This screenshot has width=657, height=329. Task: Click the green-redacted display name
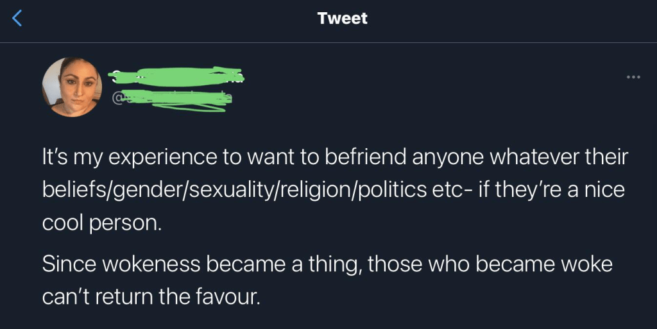tap(175, 76)
